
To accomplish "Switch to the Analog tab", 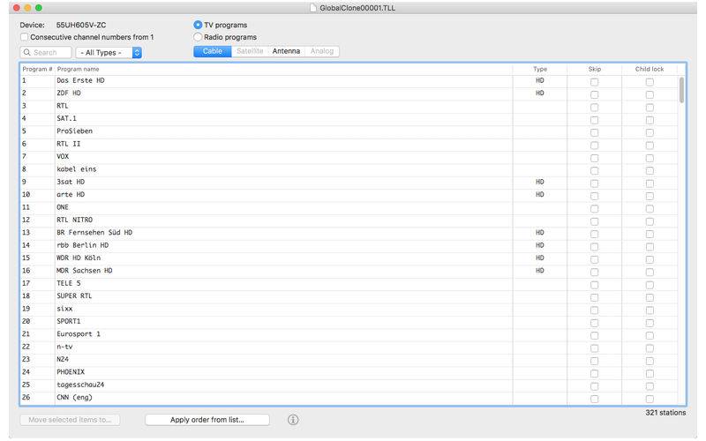I will click(322, 51).
